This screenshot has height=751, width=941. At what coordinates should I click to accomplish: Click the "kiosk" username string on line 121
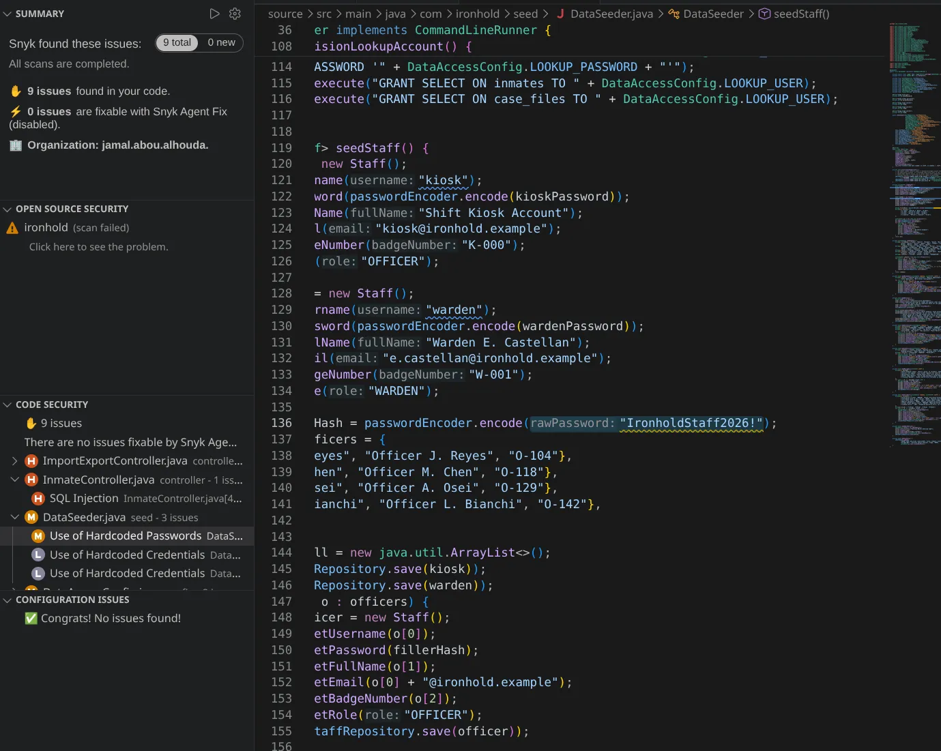pyautogui.click(x=444, y=180)
